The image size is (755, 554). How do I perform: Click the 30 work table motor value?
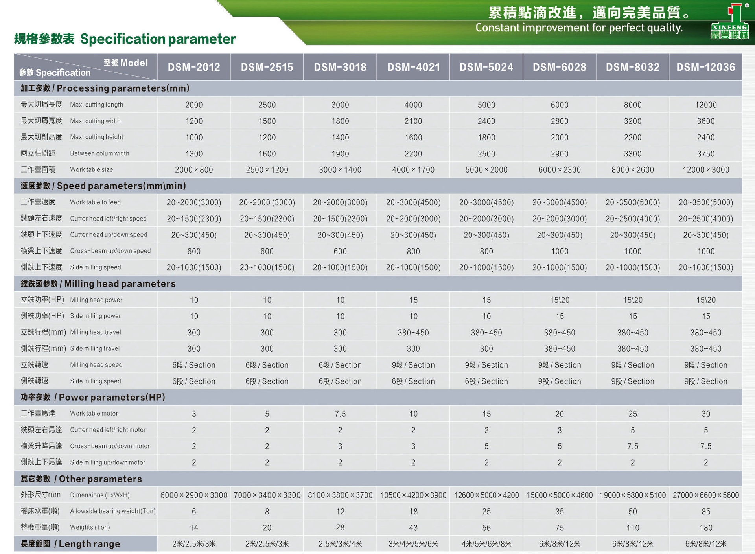[706, 414]
